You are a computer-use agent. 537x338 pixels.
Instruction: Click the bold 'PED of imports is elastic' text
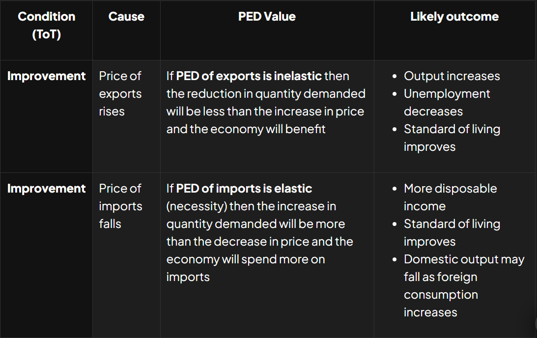tap(244, 188)
